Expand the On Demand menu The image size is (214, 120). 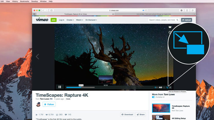pos(91,20)
